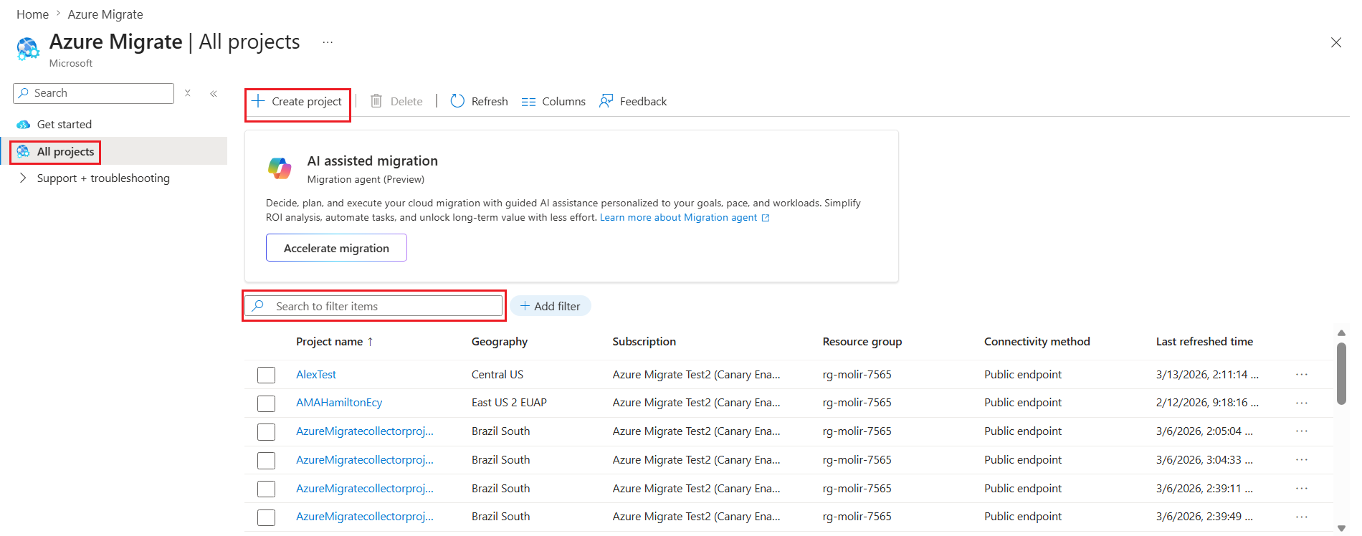Sort by the Connectivity method column header
Image resolution: width=1362 pixels, height=536 pixels.
point(1037,342)
